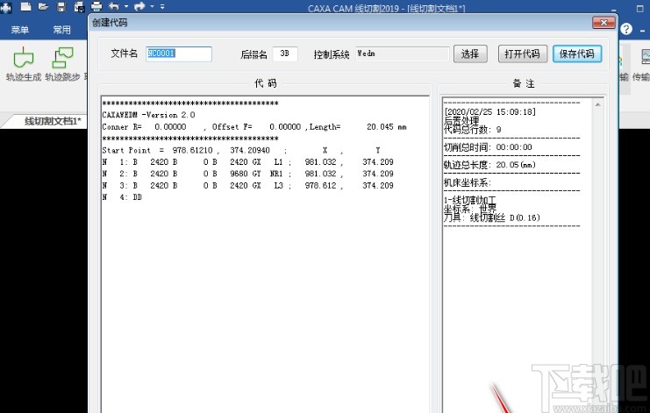Click the 打开代码 button

tap(522, 53)
